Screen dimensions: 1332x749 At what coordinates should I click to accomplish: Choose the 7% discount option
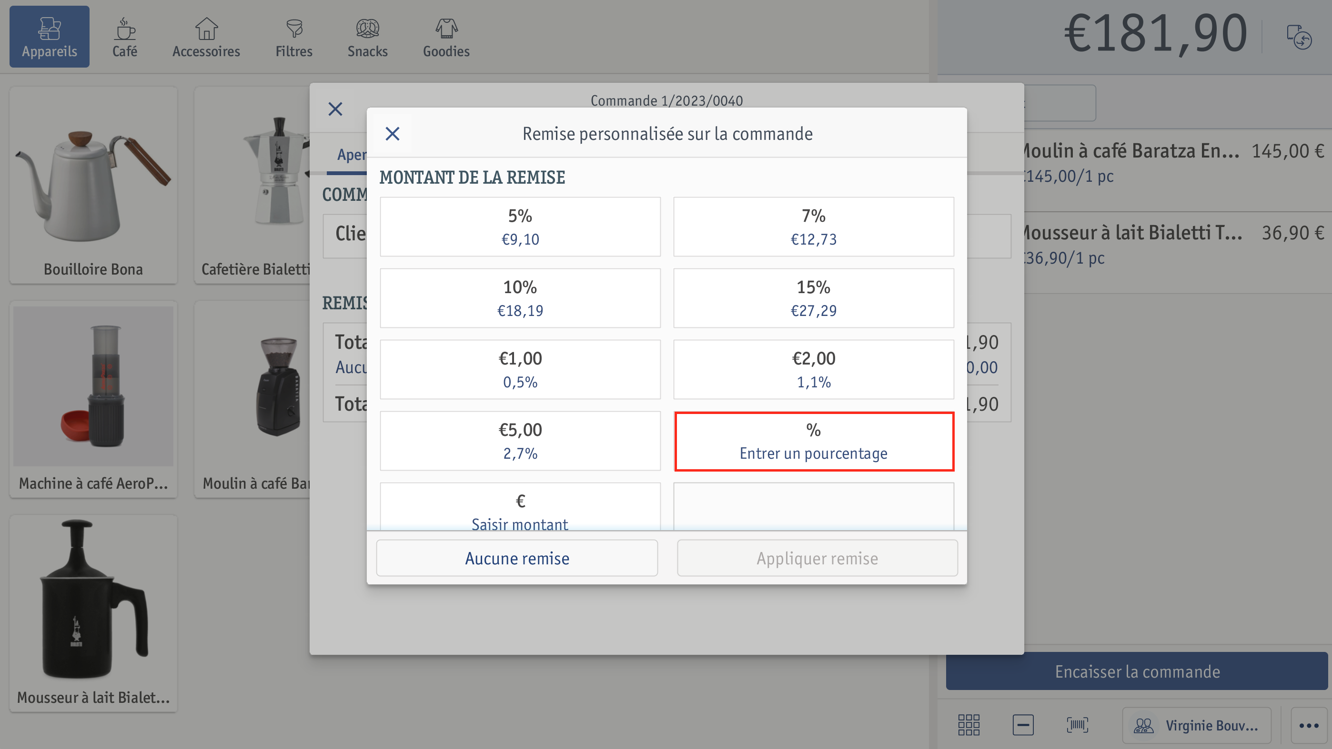[813, 227]
